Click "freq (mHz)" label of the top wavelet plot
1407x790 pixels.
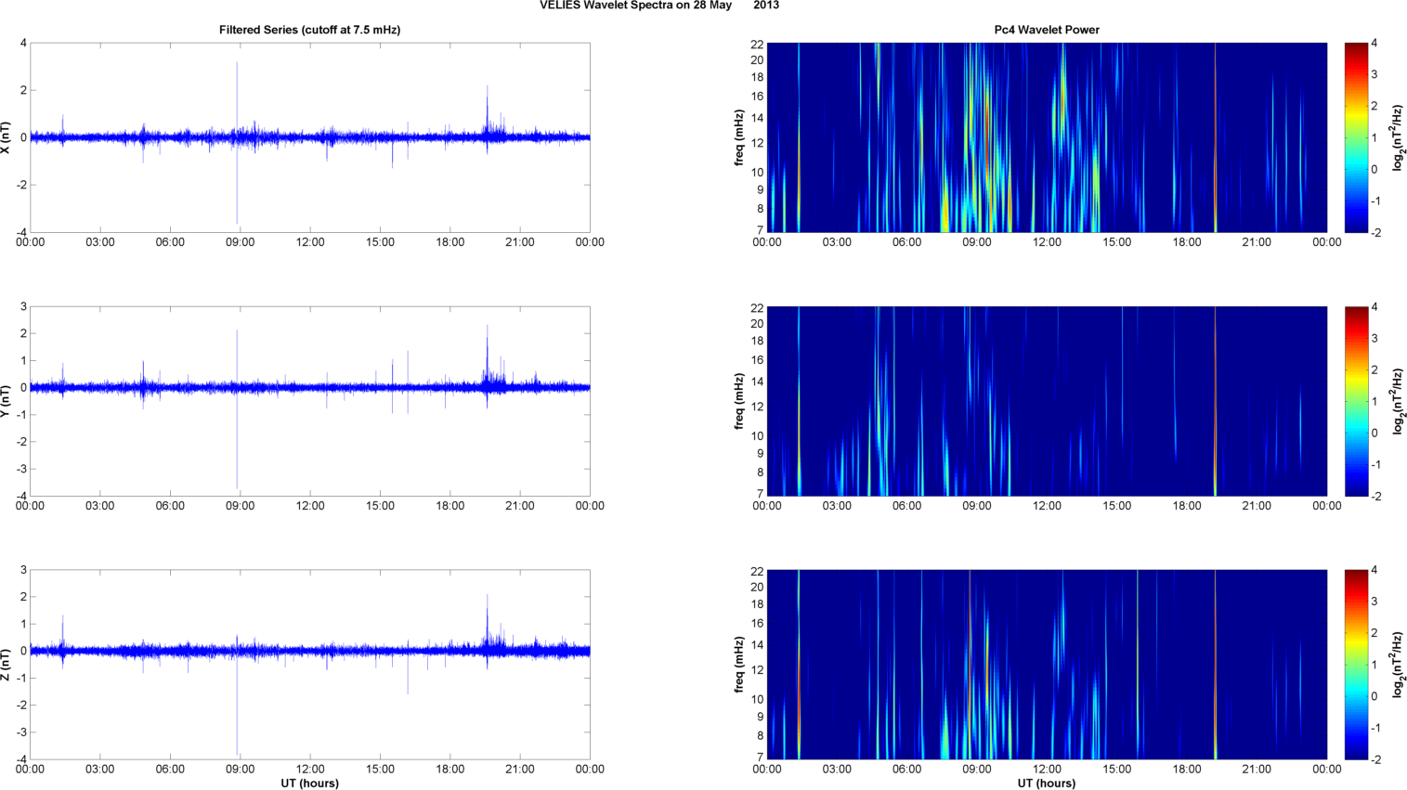(x=739, y=137)
